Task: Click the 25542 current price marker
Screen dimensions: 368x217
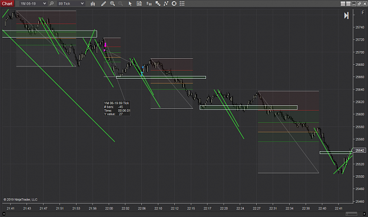Action: tap(360, 151)
